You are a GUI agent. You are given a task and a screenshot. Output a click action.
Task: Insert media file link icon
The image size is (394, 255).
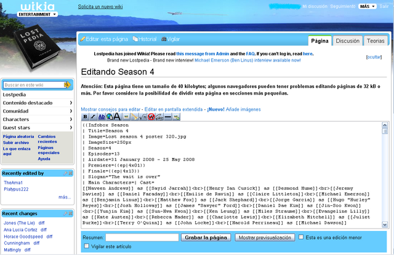[134, 117]
